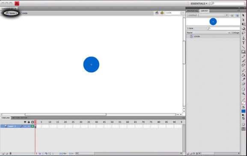
Task: Select the Zoom magnifier tool
Action: pyautogui.click(x=244, y=94)
